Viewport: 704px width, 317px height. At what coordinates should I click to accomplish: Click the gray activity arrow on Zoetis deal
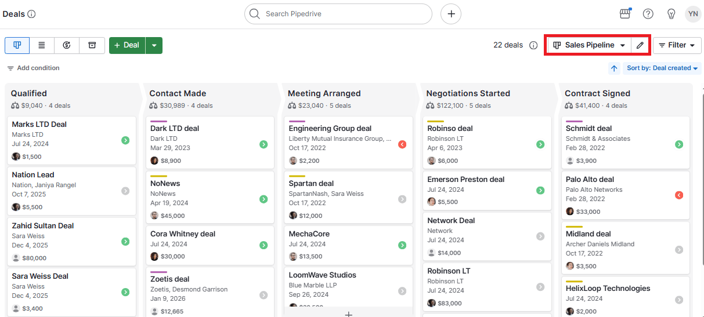pyautogui.click(x=263, y=295)
